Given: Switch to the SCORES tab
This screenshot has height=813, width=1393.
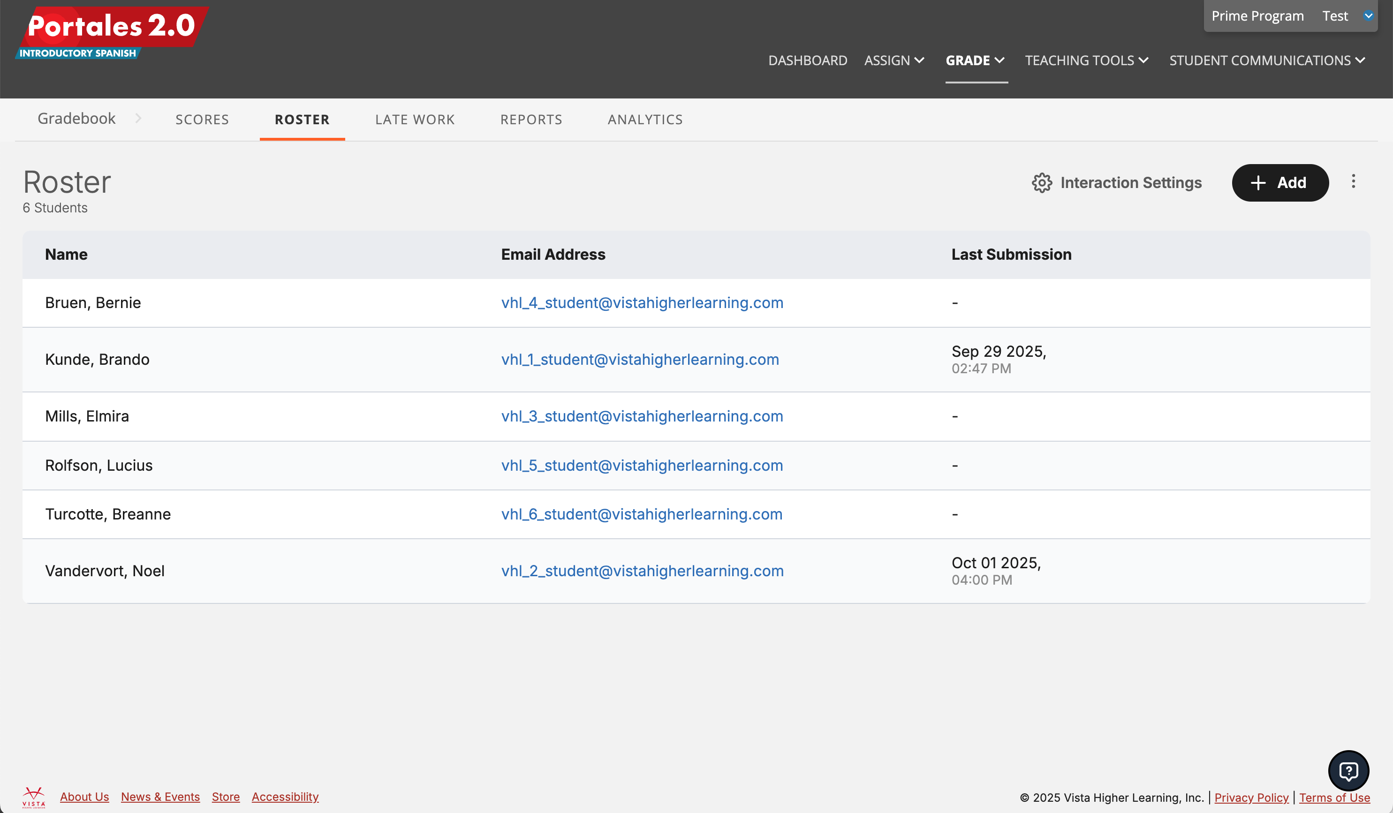Looking at the screenshot, I should (202, 120).
